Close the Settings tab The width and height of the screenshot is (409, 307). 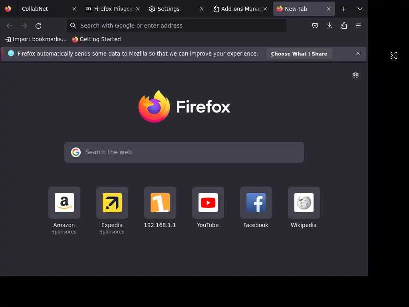(x=202, y=9)
